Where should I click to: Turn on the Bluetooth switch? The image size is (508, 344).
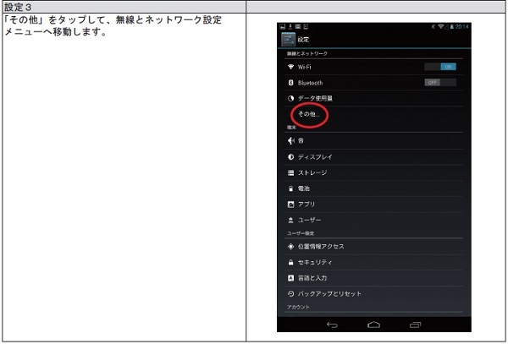tap(440, 83)
